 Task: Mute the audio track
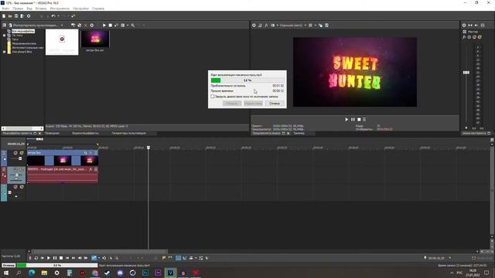pyautogui.click(x=15, y=170)
